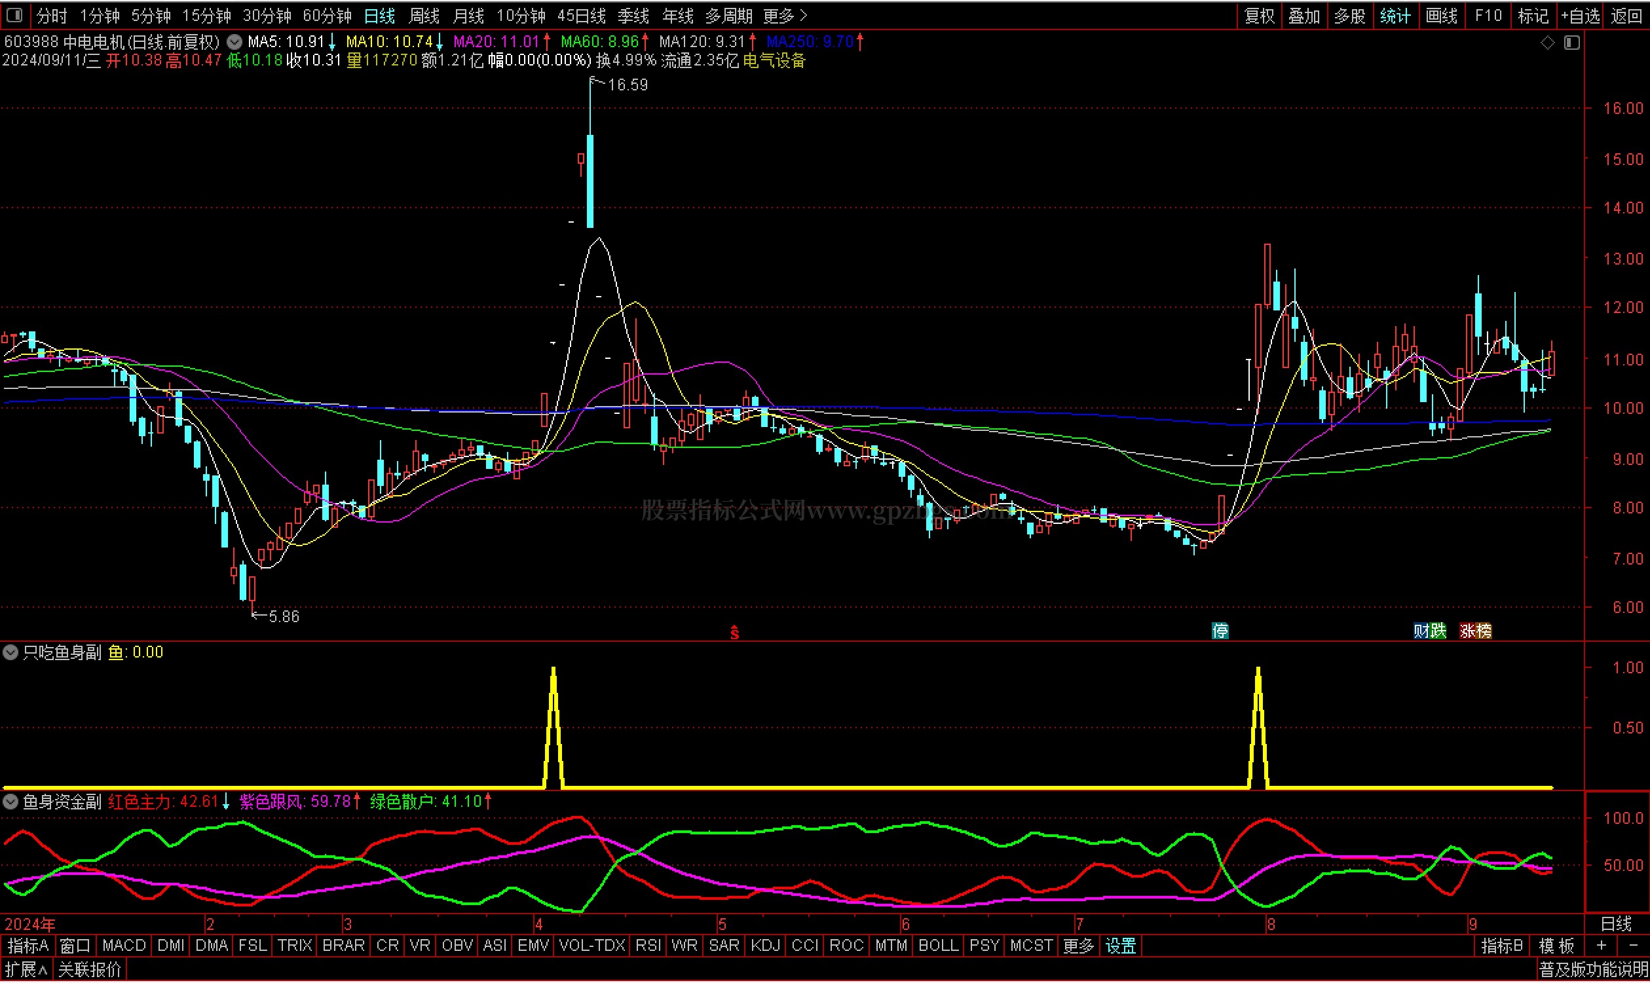
Task: Zoom out with the − button
Action: [1633, 947]
